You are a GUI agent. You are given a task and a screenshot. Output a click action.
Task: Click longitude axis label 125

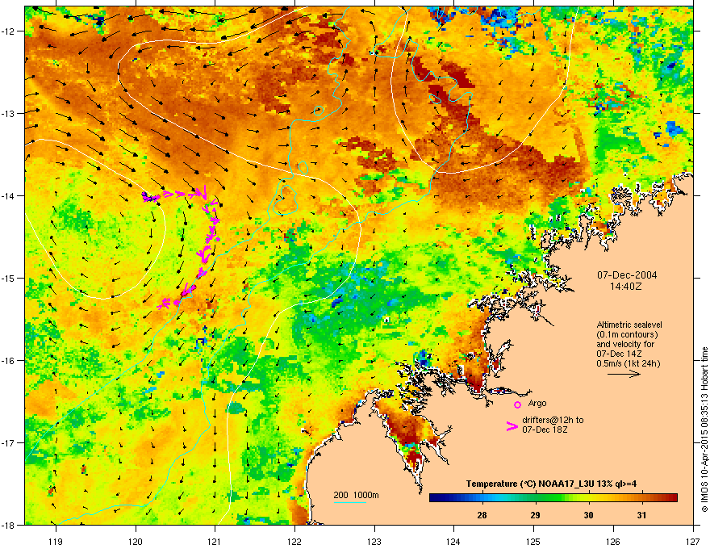click(x=533, y=541)
